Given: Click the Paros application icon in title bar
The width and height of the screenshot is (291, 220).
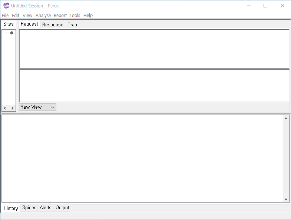Looking at the screenshot, I should 6,6.
